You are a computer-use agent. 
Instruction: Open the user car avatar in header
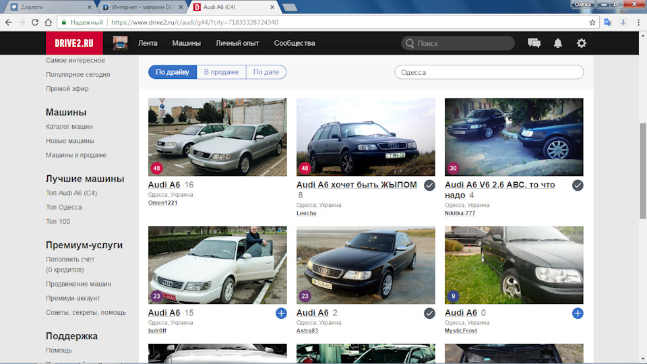click(x=120, y=43)
